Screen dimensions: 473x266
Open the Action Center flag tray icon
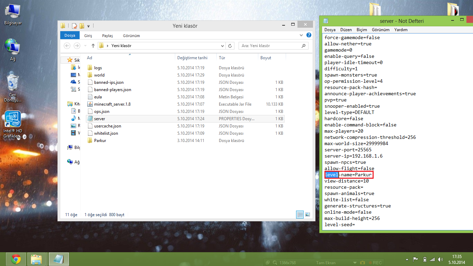tap(415, 259)
